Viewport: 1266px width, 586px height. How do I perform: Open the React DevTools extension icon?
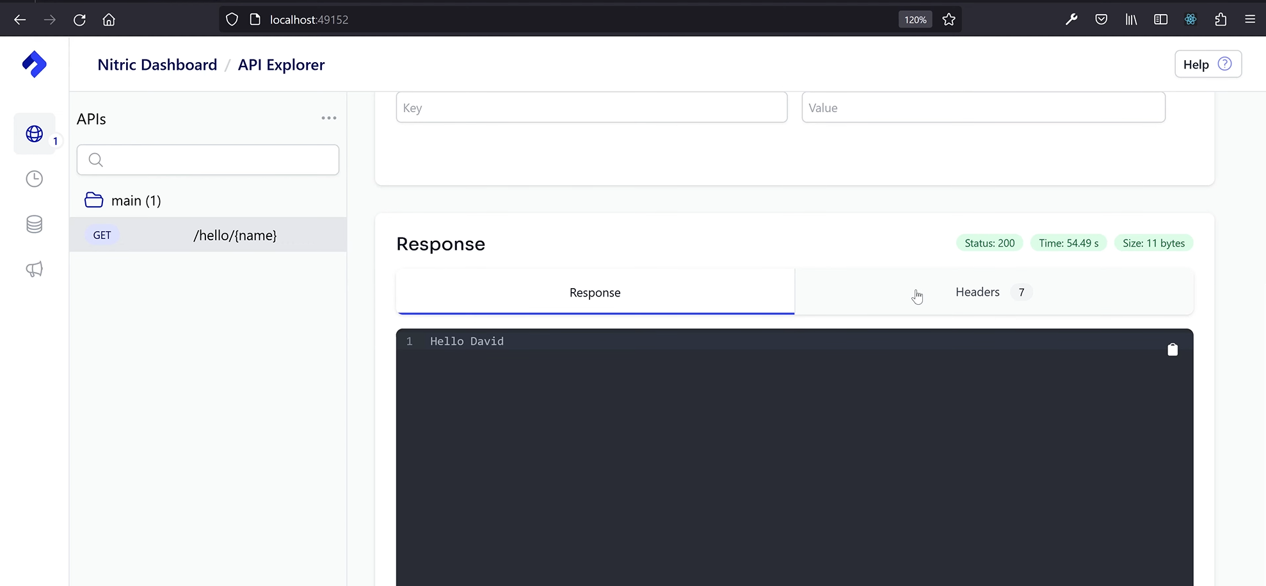pos(1190,19)
